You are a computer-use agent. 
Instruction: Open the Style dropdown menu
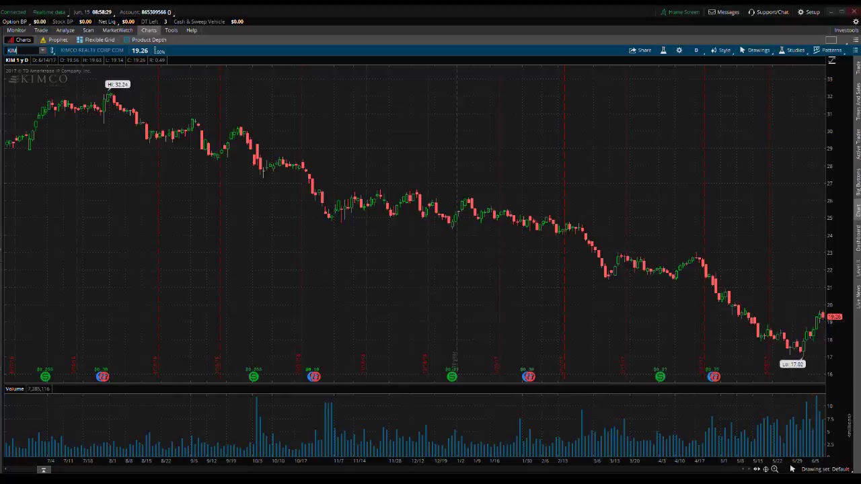[720, 50]
